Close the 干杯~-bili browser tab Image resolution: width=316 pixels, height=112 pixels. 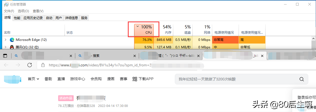click(x=198, y=56)
